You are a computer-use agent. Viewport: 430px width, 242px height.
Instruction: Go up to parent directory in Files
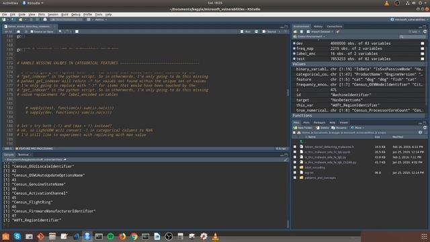(x=302, y=142)
